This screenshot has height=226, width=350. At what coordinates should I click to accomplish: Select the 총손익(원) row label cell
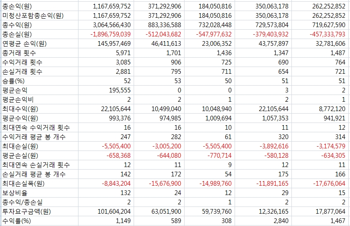pyautogui.click(x=17, y=6)
